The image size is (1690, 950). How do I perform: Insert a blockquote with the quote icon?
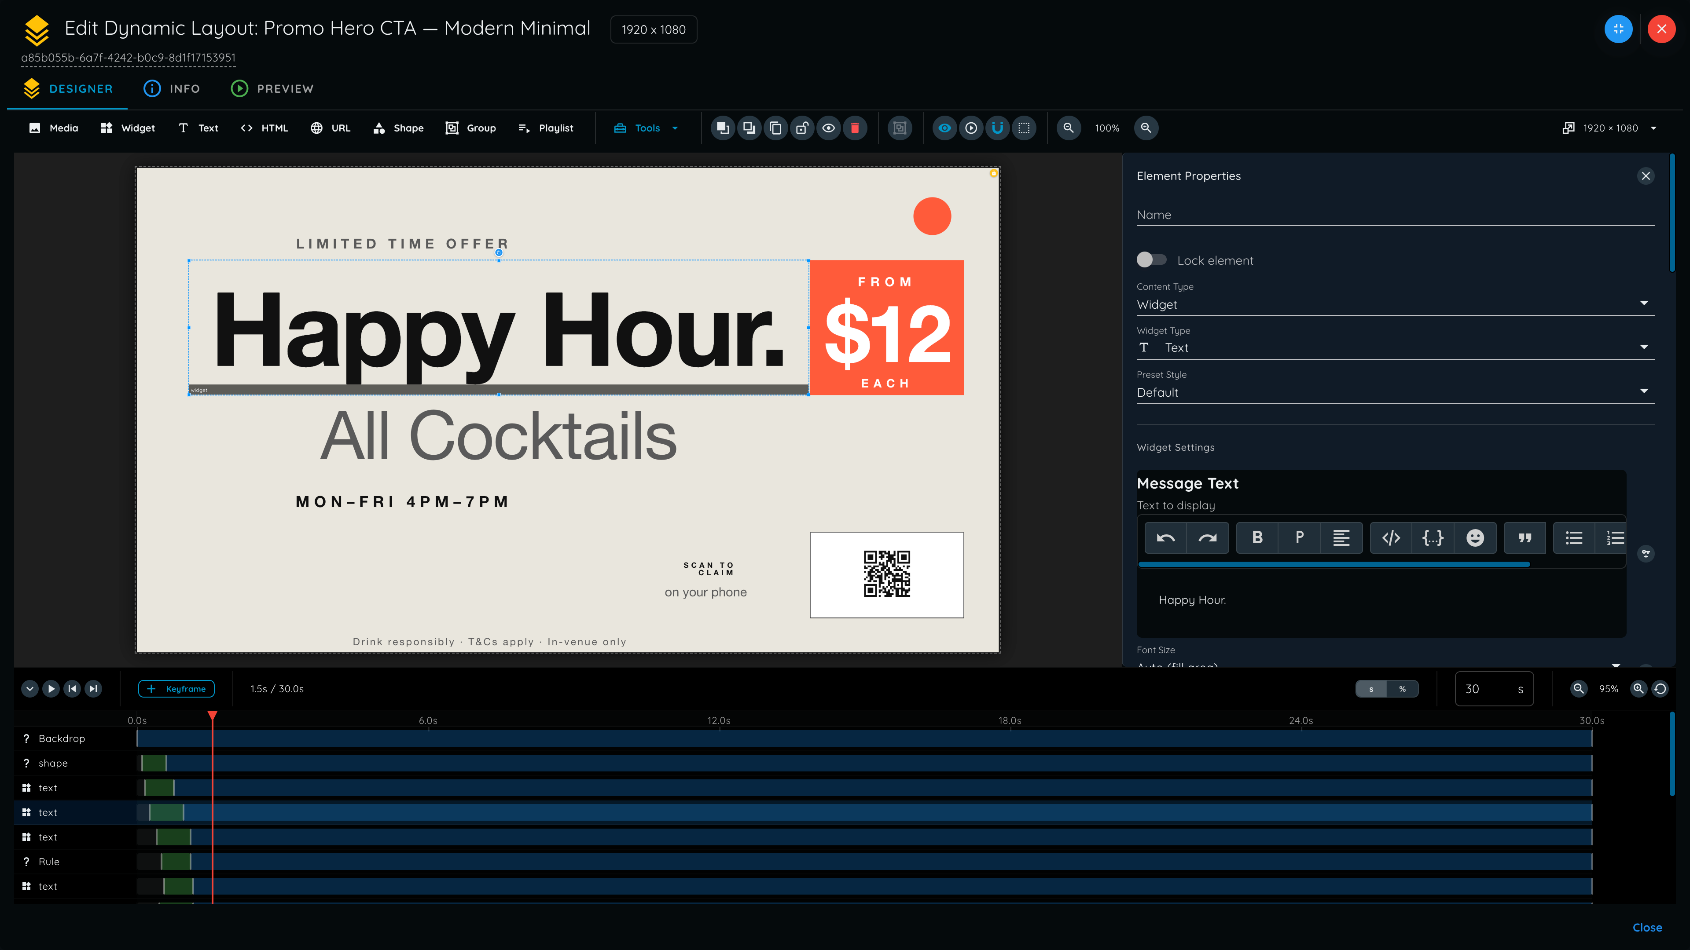point(1525,538)
